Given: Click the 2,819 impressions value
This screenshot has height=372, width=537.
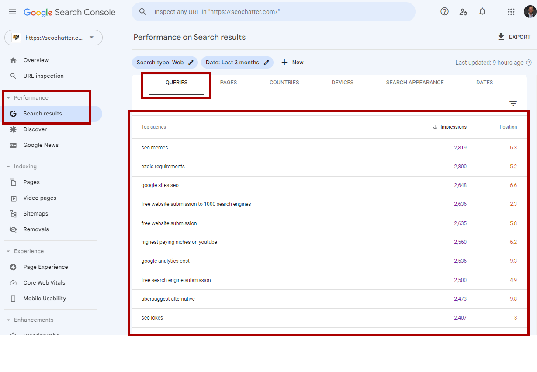Looking at the screenshot, I should 460,148.
